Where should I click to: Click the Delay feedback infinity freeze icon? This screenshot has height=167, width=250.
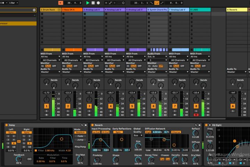click(30, 159)
